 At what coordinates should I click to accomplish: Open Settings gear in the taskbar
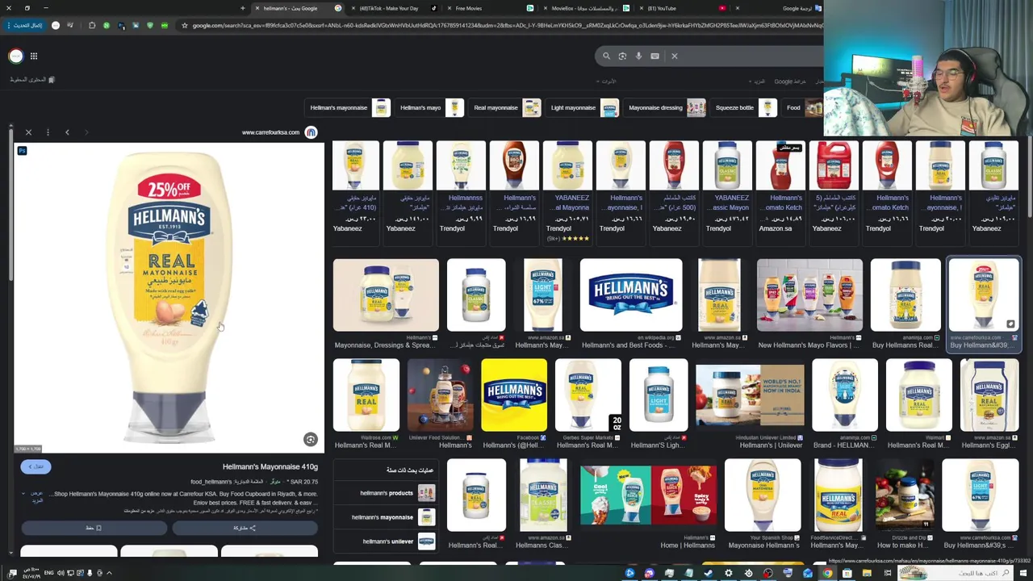tap(729, 573)
